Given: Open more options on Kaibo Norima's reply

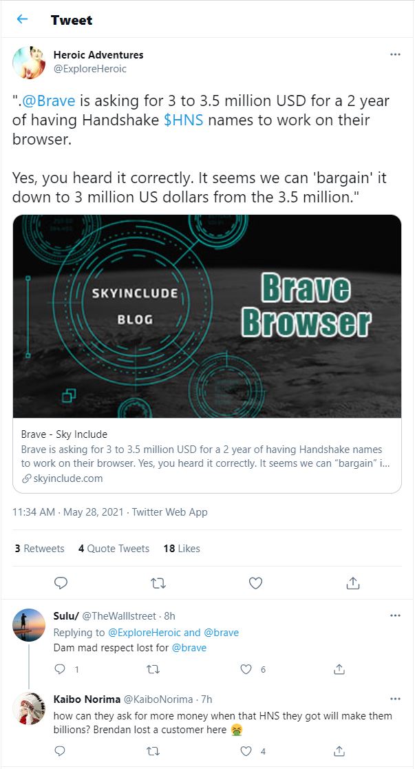Looking at the screenshot, I should [395, 699].
